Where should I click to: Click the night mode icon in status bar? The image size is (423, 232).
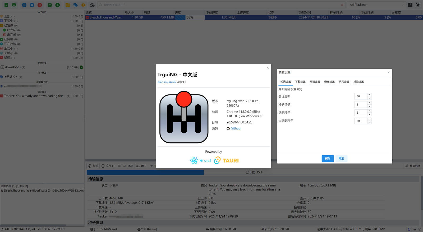[x=409, y=229]
